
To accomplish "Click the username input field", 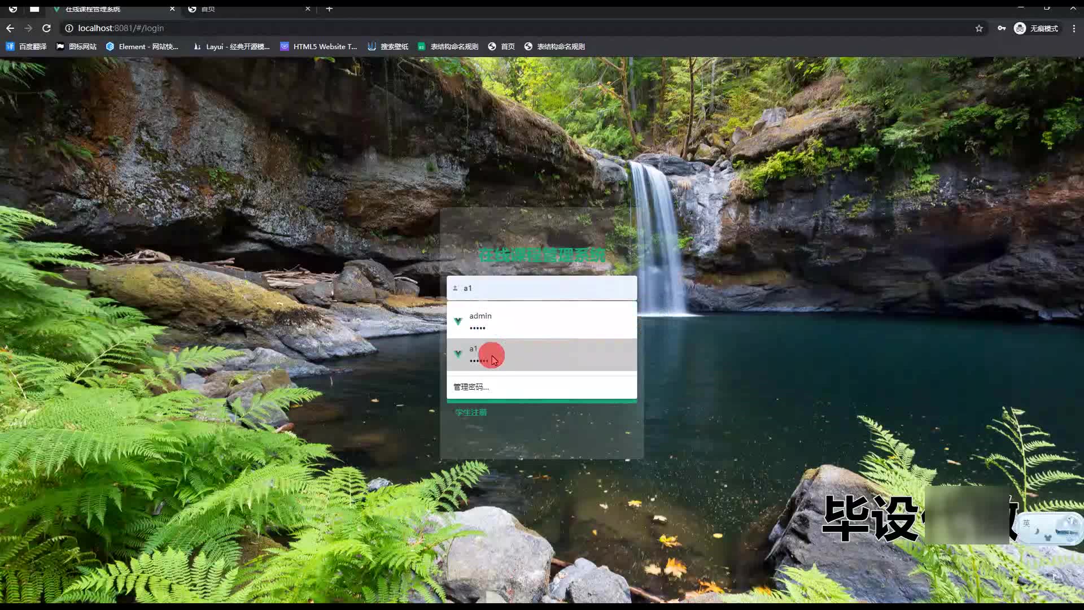I will point(542,288).
